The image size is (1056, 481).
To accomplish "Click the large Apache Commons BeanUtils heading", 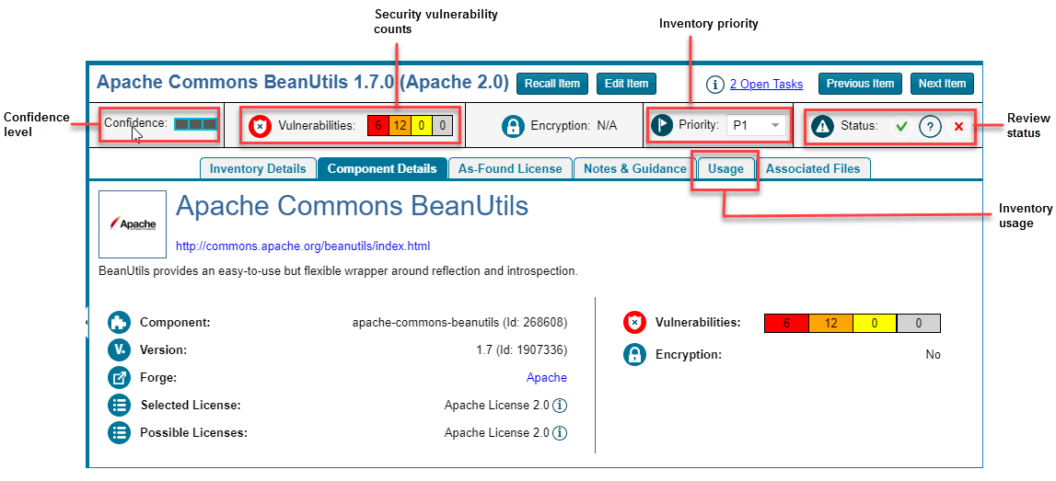I will point(353,207).
